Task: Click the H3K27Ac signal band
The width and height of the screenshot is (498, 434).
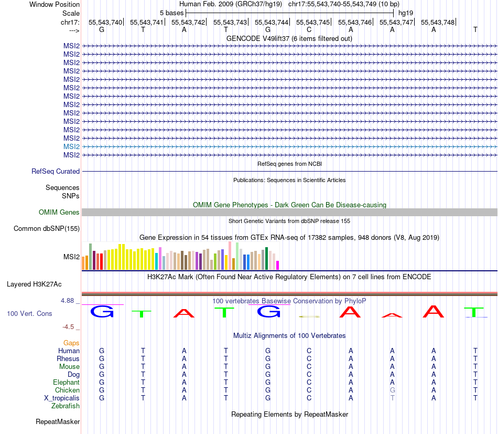Action: pos(289,294)
